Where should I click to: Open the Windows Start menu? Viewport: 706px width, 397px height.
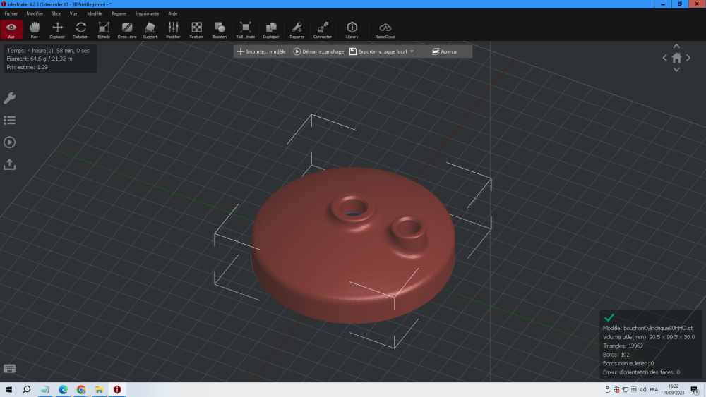(8, 390)
